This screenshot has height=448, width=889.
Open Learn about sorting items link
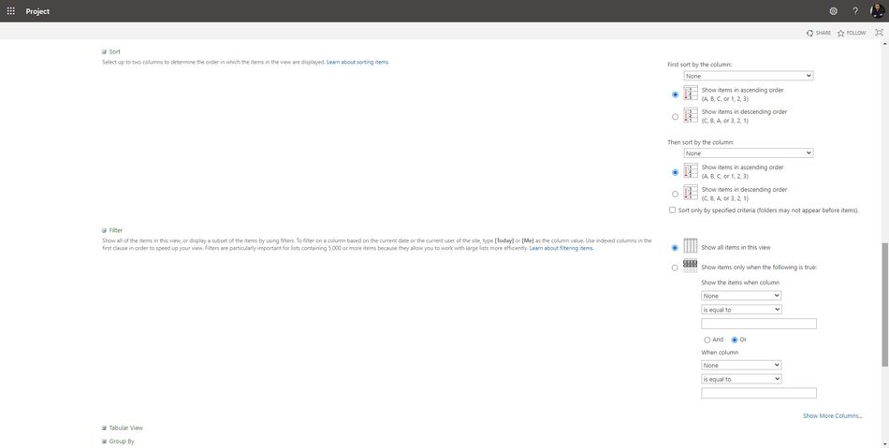click(x=357, y=63)
